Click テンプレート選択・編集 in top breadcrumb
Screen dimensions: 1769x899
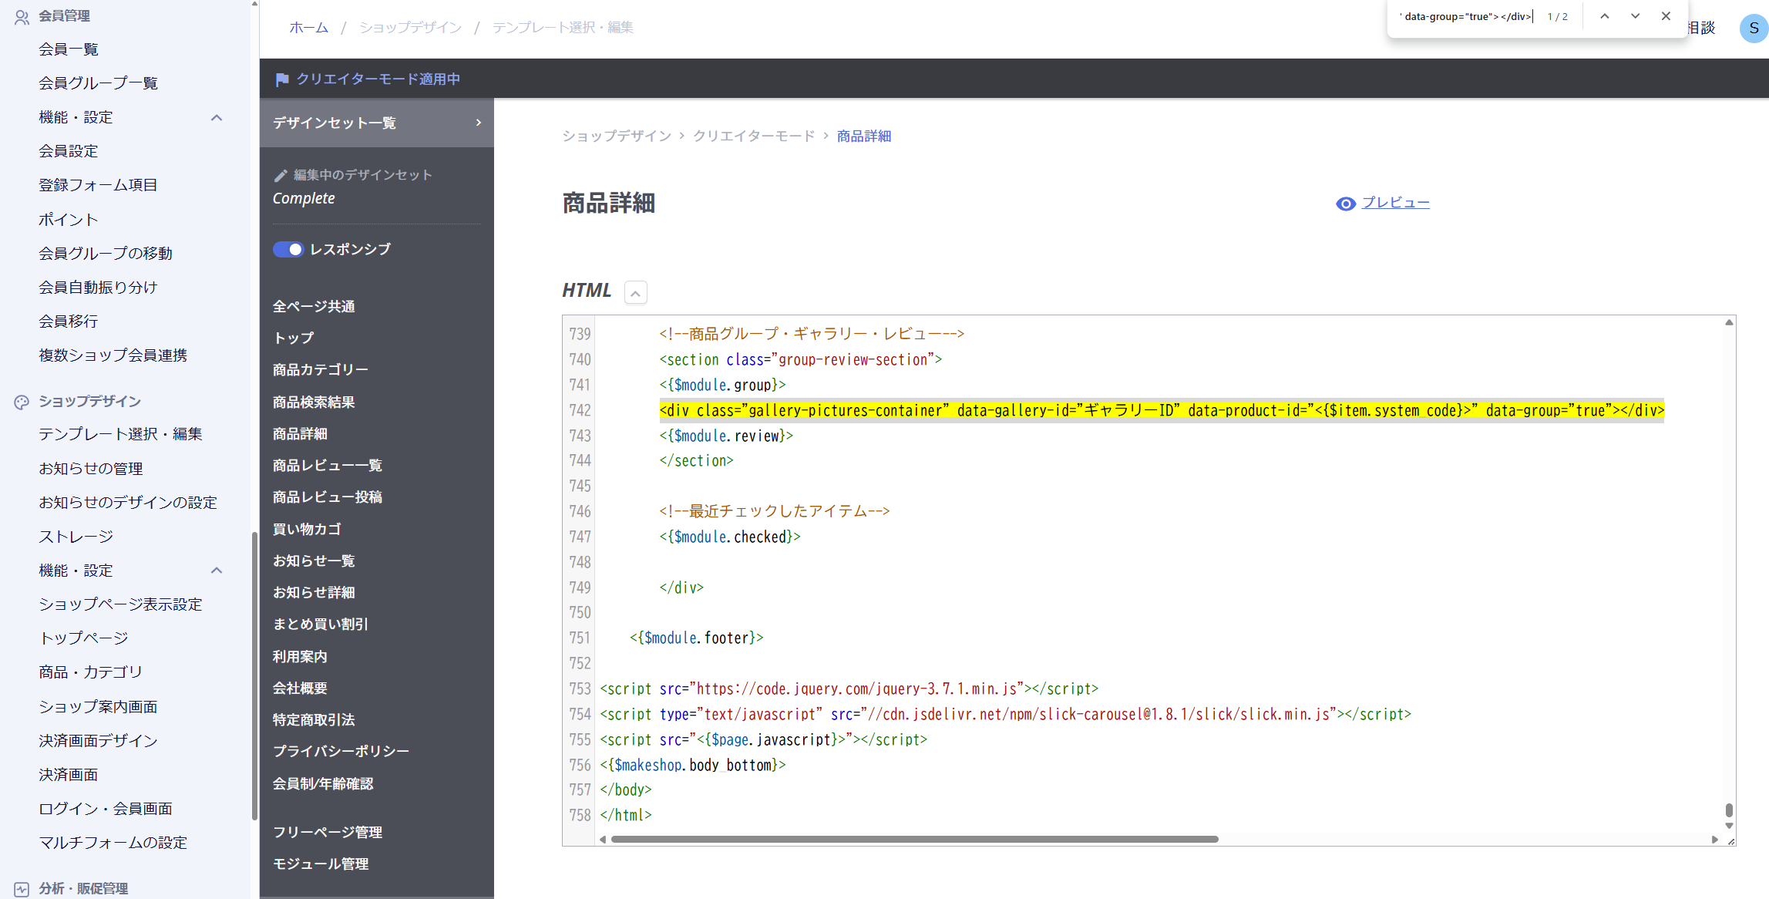click(x=563, y=28)
